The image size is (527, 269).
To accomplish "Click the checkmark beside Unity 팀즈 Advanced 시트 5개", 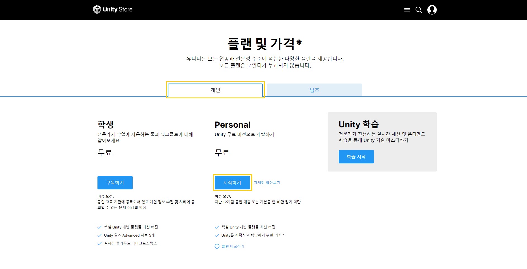I will [100, 235].
